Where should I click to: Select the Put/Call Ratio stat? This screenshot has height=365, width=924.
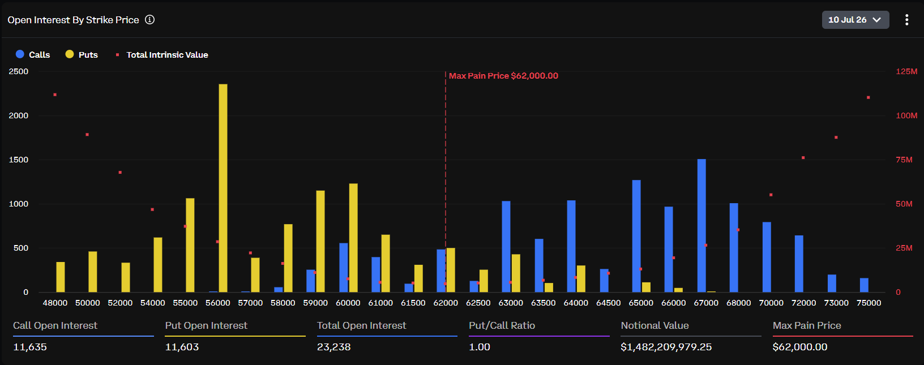(x=539, y=336)
